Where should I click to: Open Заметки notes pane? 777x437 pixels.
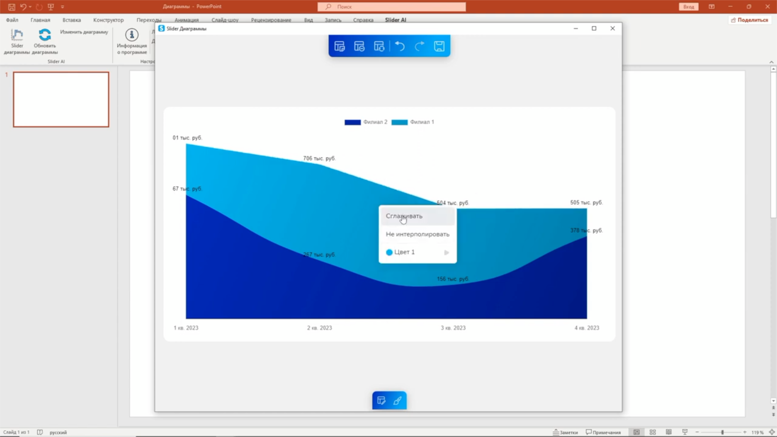tap(565, 432)
